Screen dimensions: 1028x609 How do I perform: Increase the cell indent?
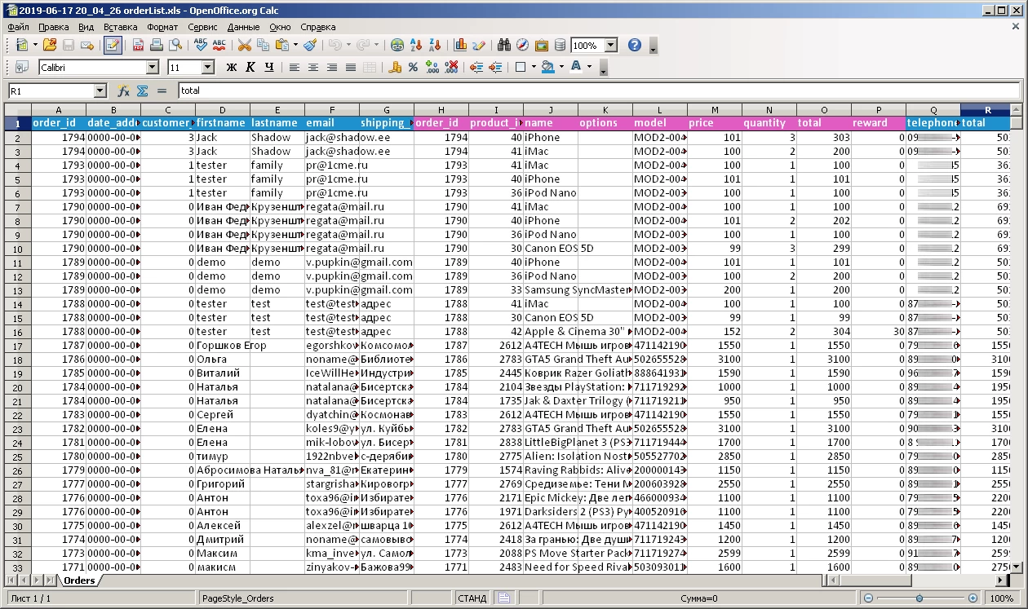coord(495,67)
